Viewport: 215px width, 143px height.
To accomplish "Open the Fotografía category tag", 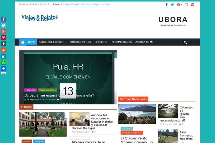I will pyautogui.click(x=30, y=90).
